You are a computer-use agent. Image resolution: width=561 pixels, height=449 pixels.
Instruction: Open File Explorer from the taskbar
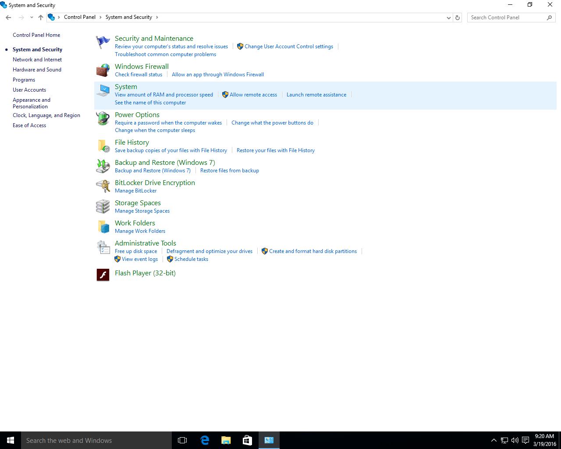click(x=226, y=440)
